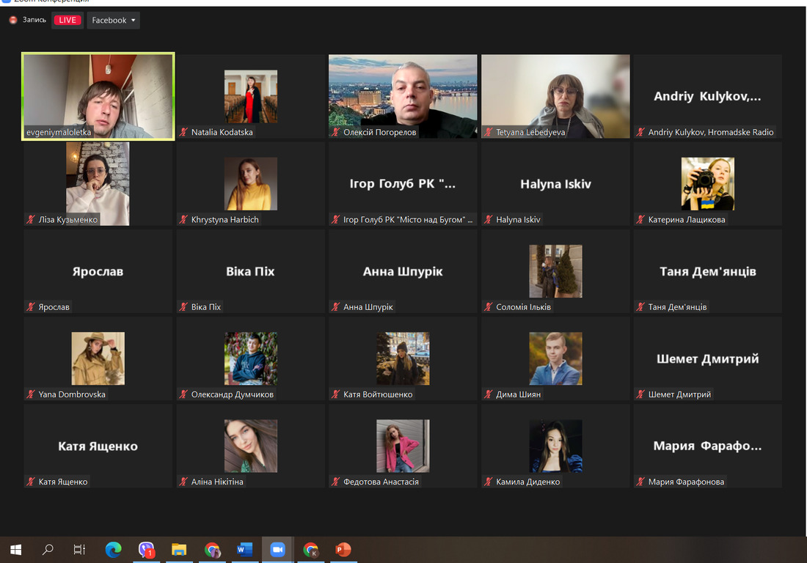807x563 pixels.
Task: Click Федотова Анастасія's profile photo
Action: click(x=403, y=446)
